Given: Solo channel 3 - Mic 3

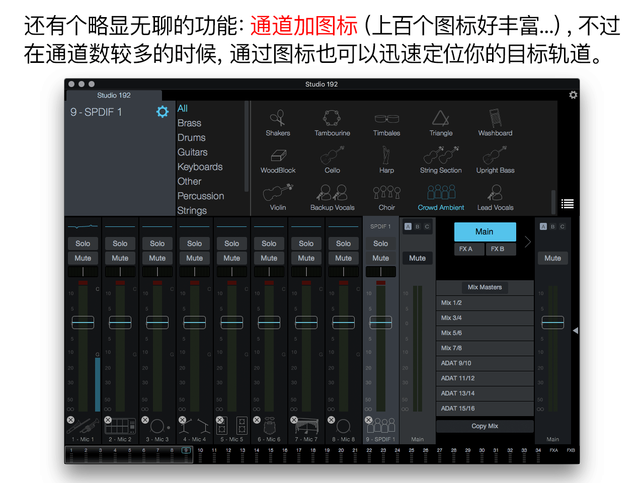Looking at the screenshot, I should [x=157, y=244].
